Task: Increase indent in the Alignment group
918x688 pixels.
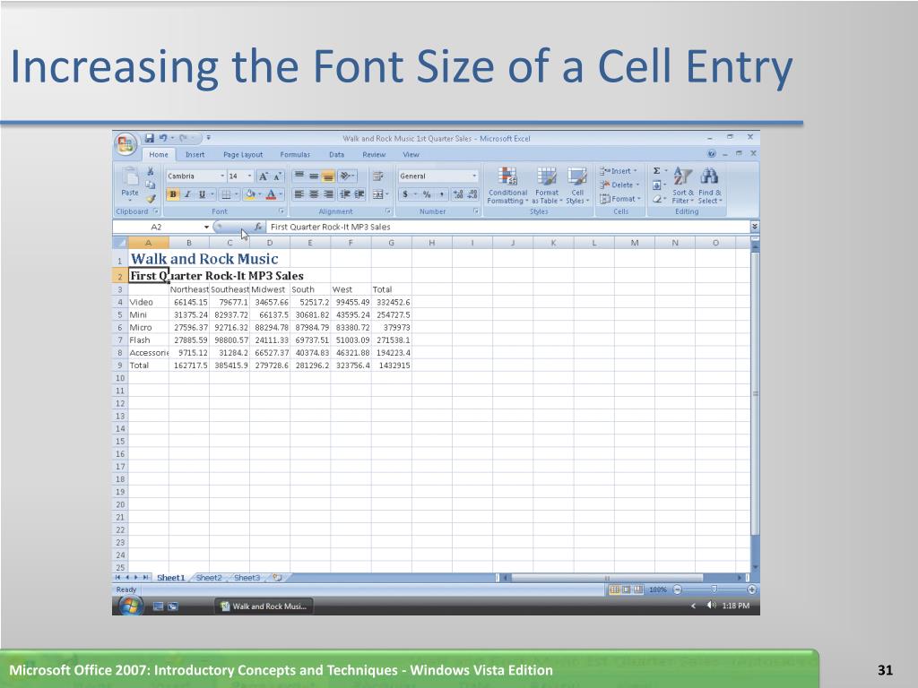Action: (359, 194)
